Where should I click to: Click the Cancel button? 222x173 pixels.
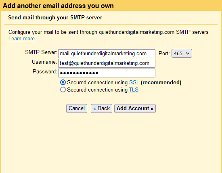[77, 108]
